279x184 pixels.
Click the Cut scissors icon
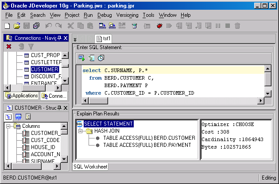coord(71,26)
